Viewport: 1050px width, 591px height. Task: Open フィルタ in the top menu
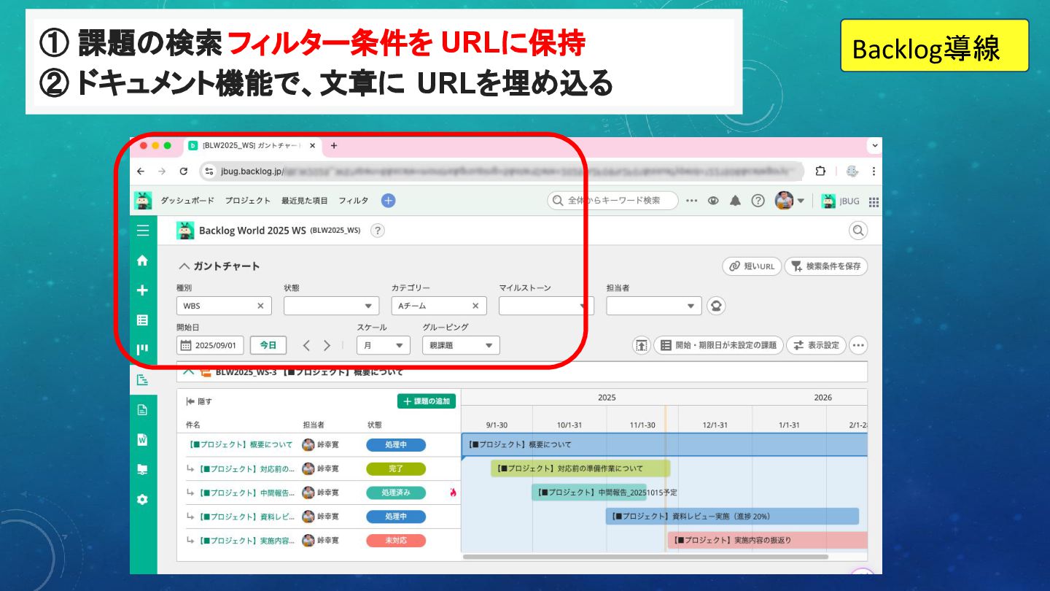[x=354, y=201]
